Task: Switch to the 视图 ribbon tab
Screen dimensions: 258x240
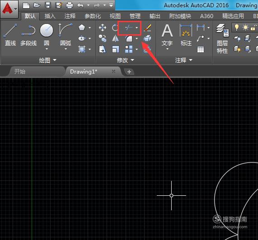Action: tap(115, 16)
